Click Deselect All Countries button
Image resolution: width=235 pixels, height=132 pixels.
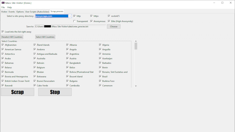pyautogui.click(x=12, y=37)
